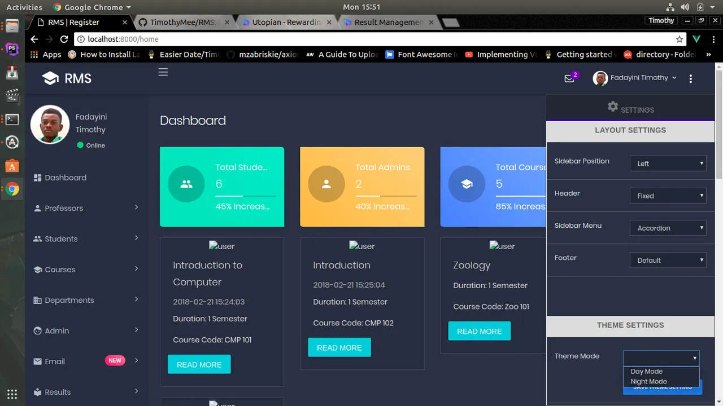Image resolution: width=723 pixels, height=406 pixels.
Task: Click the Total Admins progress bar
Action: [x=386, y=196]
